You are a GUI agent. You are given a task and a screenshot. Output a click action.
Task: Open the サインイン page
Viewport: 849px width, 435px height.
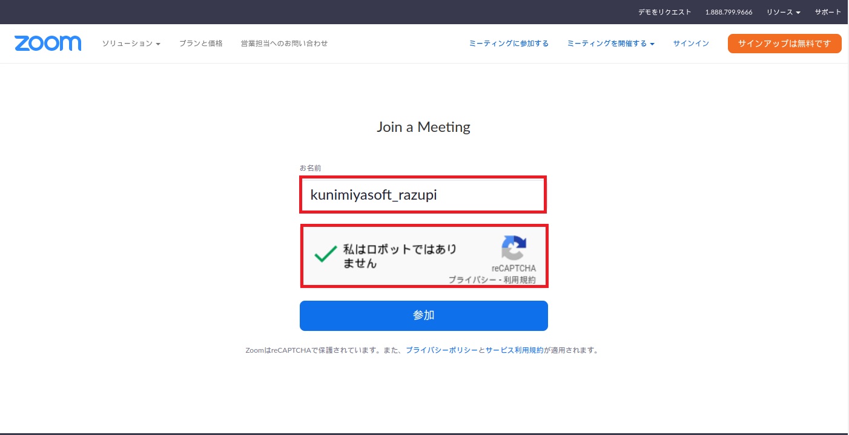point(690,43)
